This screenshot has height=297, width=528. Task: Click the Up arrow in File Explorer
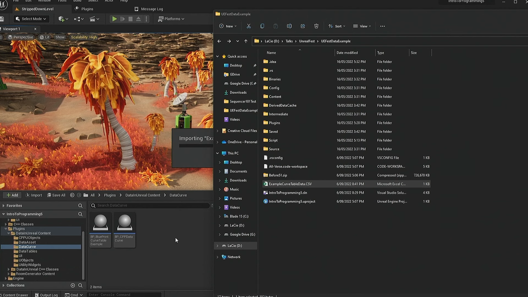(x=246, y=41)
